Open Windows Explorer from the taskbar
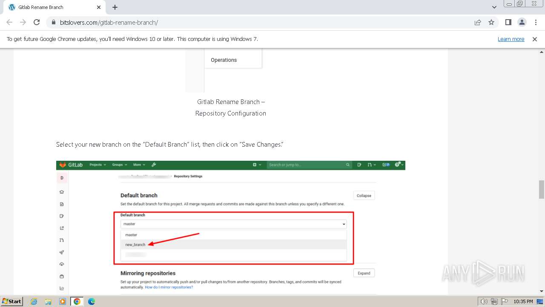This screenshot has height=307, width=545. (x=48, y=301)
